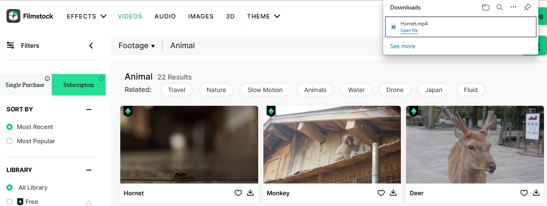Open Downloads more options ellipsis

click(x=513, y=7)
